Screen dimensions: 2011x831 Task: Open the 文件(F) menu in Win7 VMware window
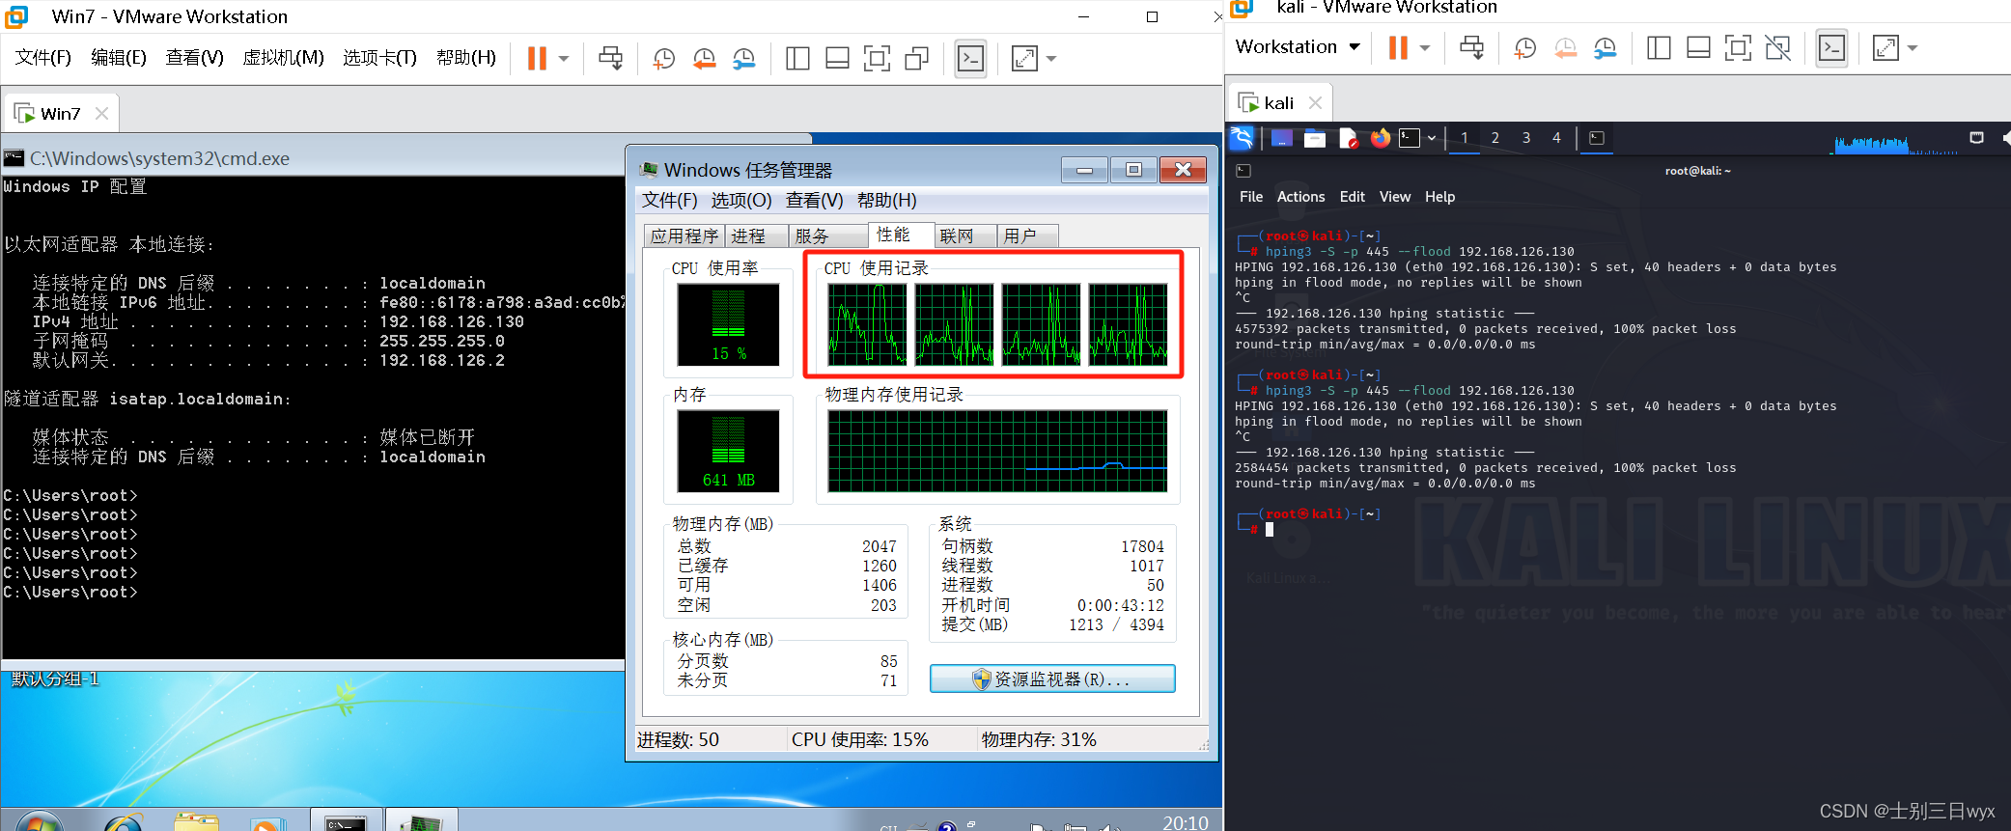click(43, 58)
